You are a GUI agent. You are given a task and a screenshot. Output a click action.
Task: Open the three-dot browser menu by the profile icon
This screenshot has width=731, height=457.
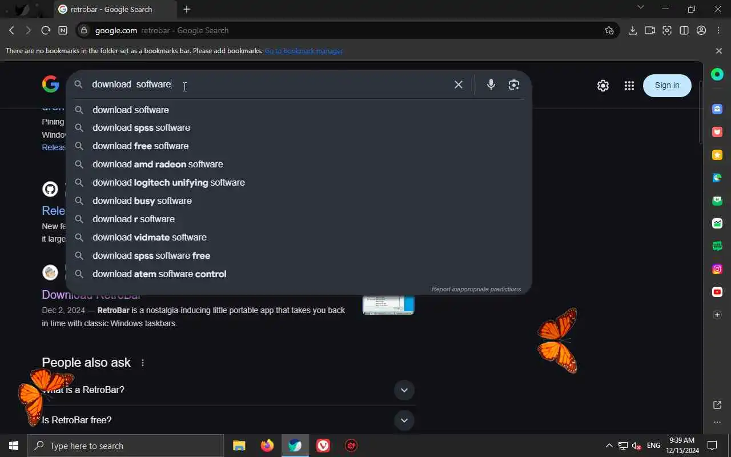[718, 30]
